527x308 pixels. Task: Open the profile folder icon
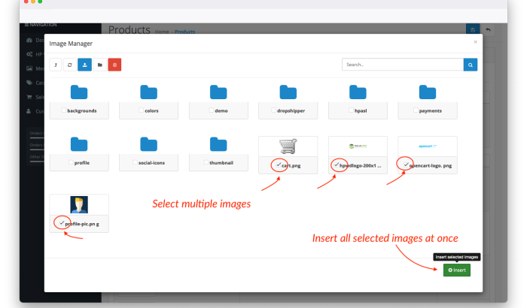tap(79, 144)
